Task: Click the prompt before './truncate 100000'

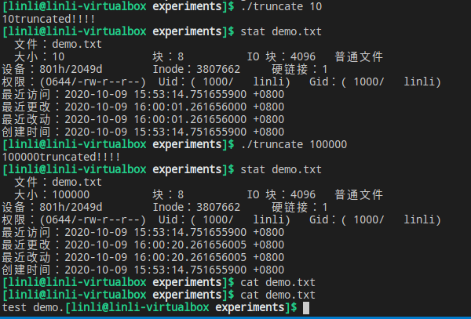Action: [x=118, y=144]
